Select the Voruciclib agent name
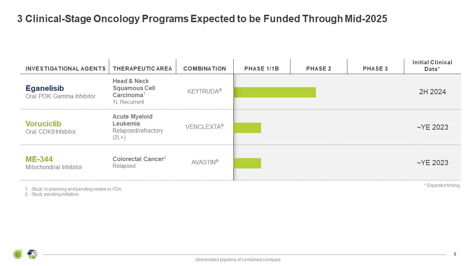The width and height of the screenshot is (474, 266). 43,123
